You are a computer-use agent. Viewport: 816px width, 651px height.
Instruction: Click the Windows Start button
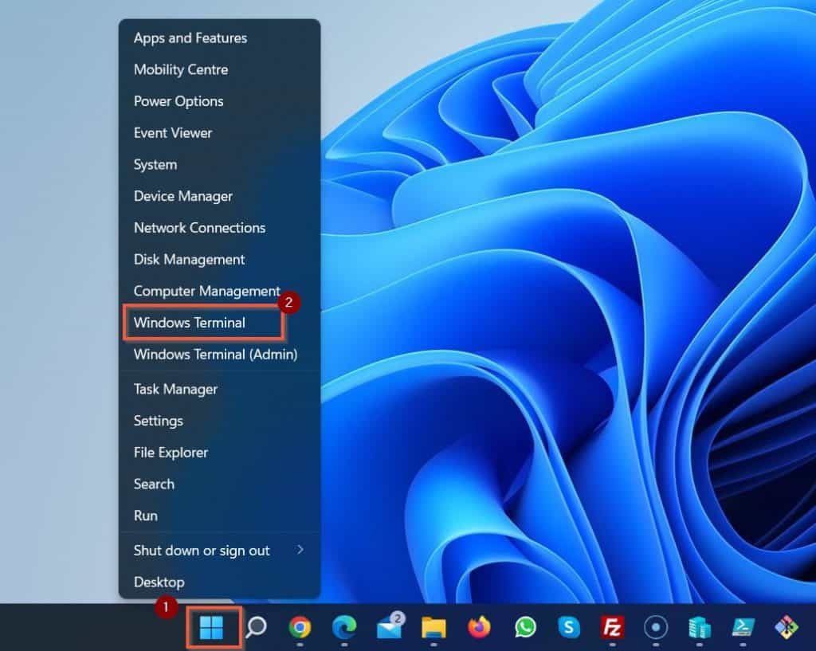point(211,627)
